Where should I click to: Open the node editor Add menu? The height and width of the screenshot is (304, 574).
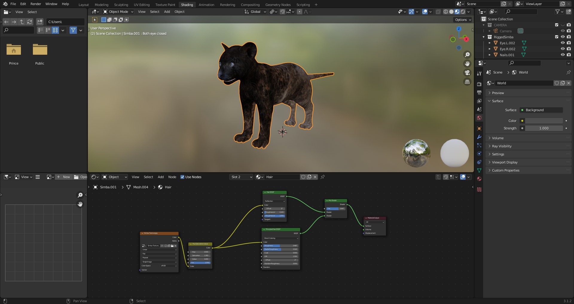161,177
